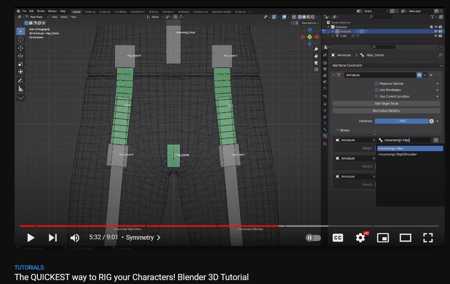
Task: Collapse the Armature constraint panel arrow
Action: tap(334, 75)
